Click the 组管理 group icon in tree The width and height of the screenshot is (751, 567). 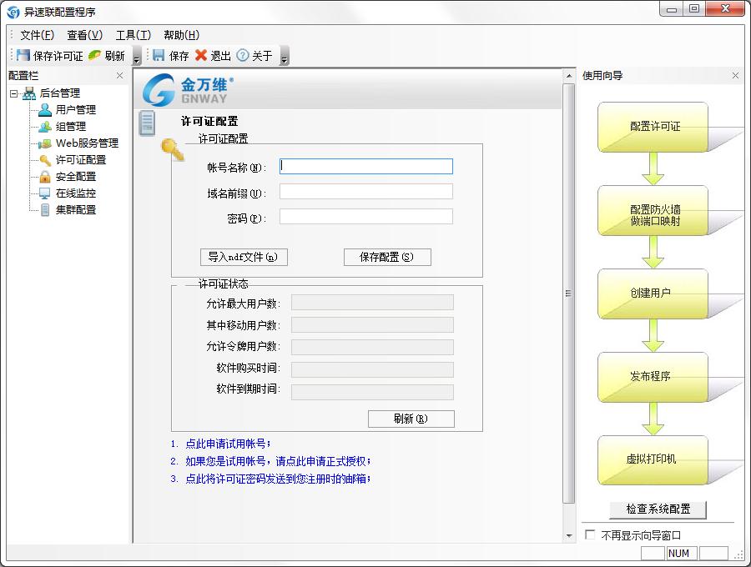(x=45, y=126)
